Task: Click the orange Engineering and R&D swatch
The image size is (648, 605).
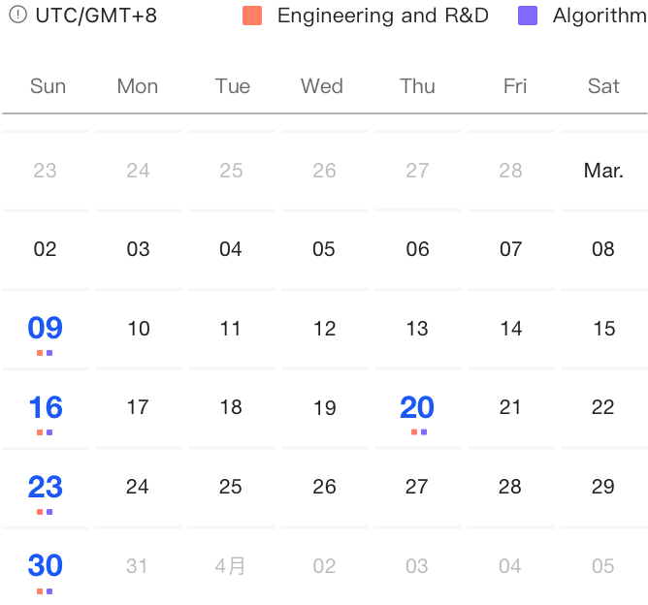Action: tap(252, 16)
